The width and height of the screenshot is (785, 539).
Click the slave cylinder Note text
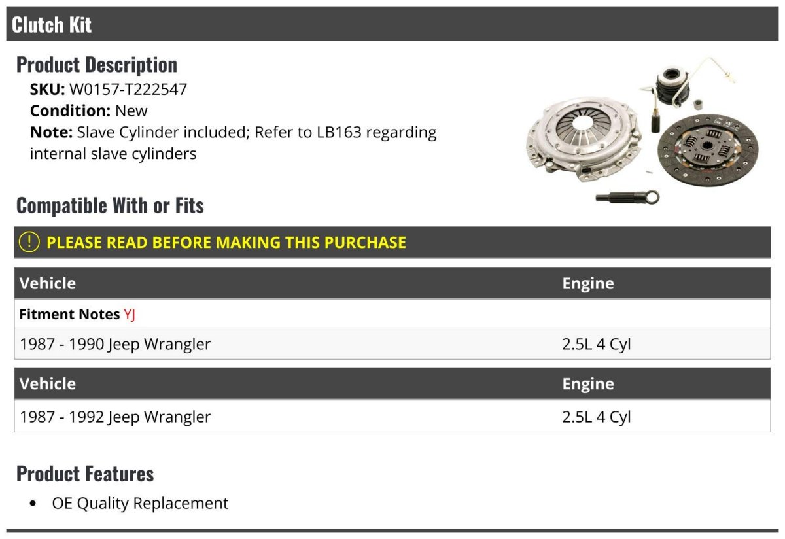click(234, 143)
